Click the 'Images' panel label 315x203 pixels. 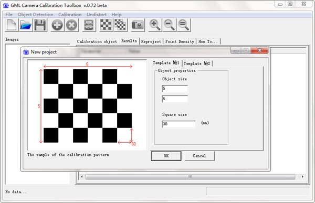[x=12, y=39]
